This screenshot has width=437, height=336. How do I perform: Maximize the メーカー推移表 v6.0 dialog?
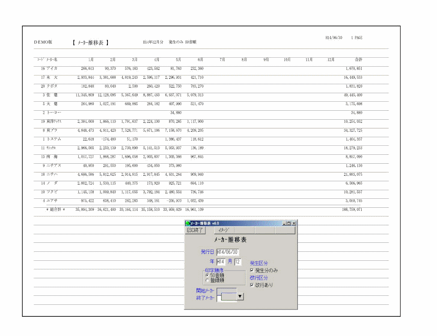[289, 223]
